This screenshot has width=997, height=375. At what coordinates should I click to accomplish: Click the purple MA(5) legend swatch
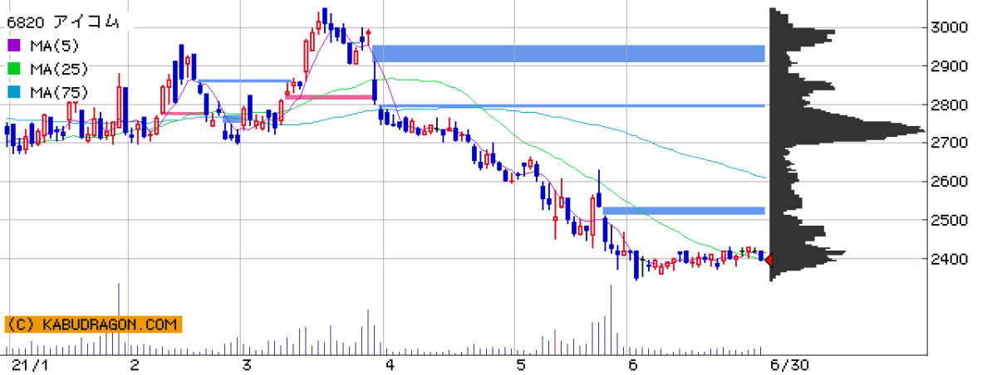[x=12, y=45]
